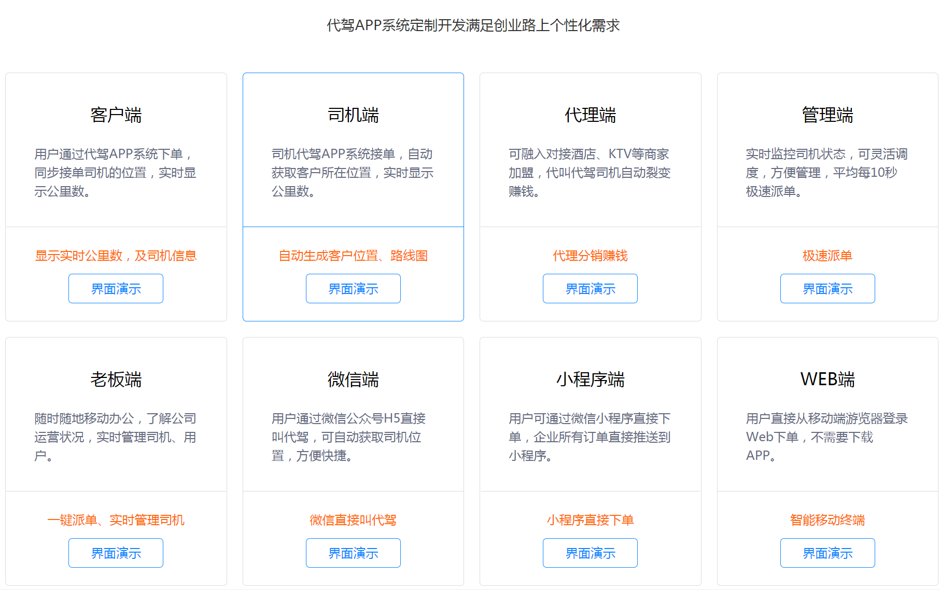This screenshot has height=590, width=940.
Task: Click 界面演示 button in 微信端 card
Action: 353,553
